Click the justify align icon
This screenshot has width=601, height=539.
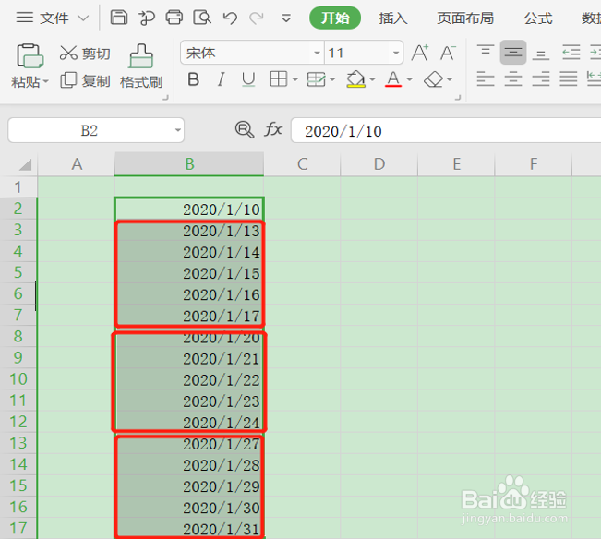coord(569,79)
